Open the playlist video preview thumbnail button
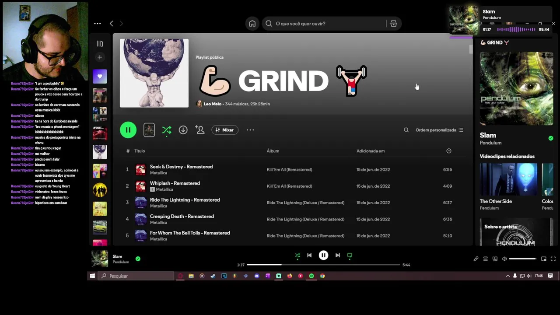The image size is (560, 315). (149, 130)
